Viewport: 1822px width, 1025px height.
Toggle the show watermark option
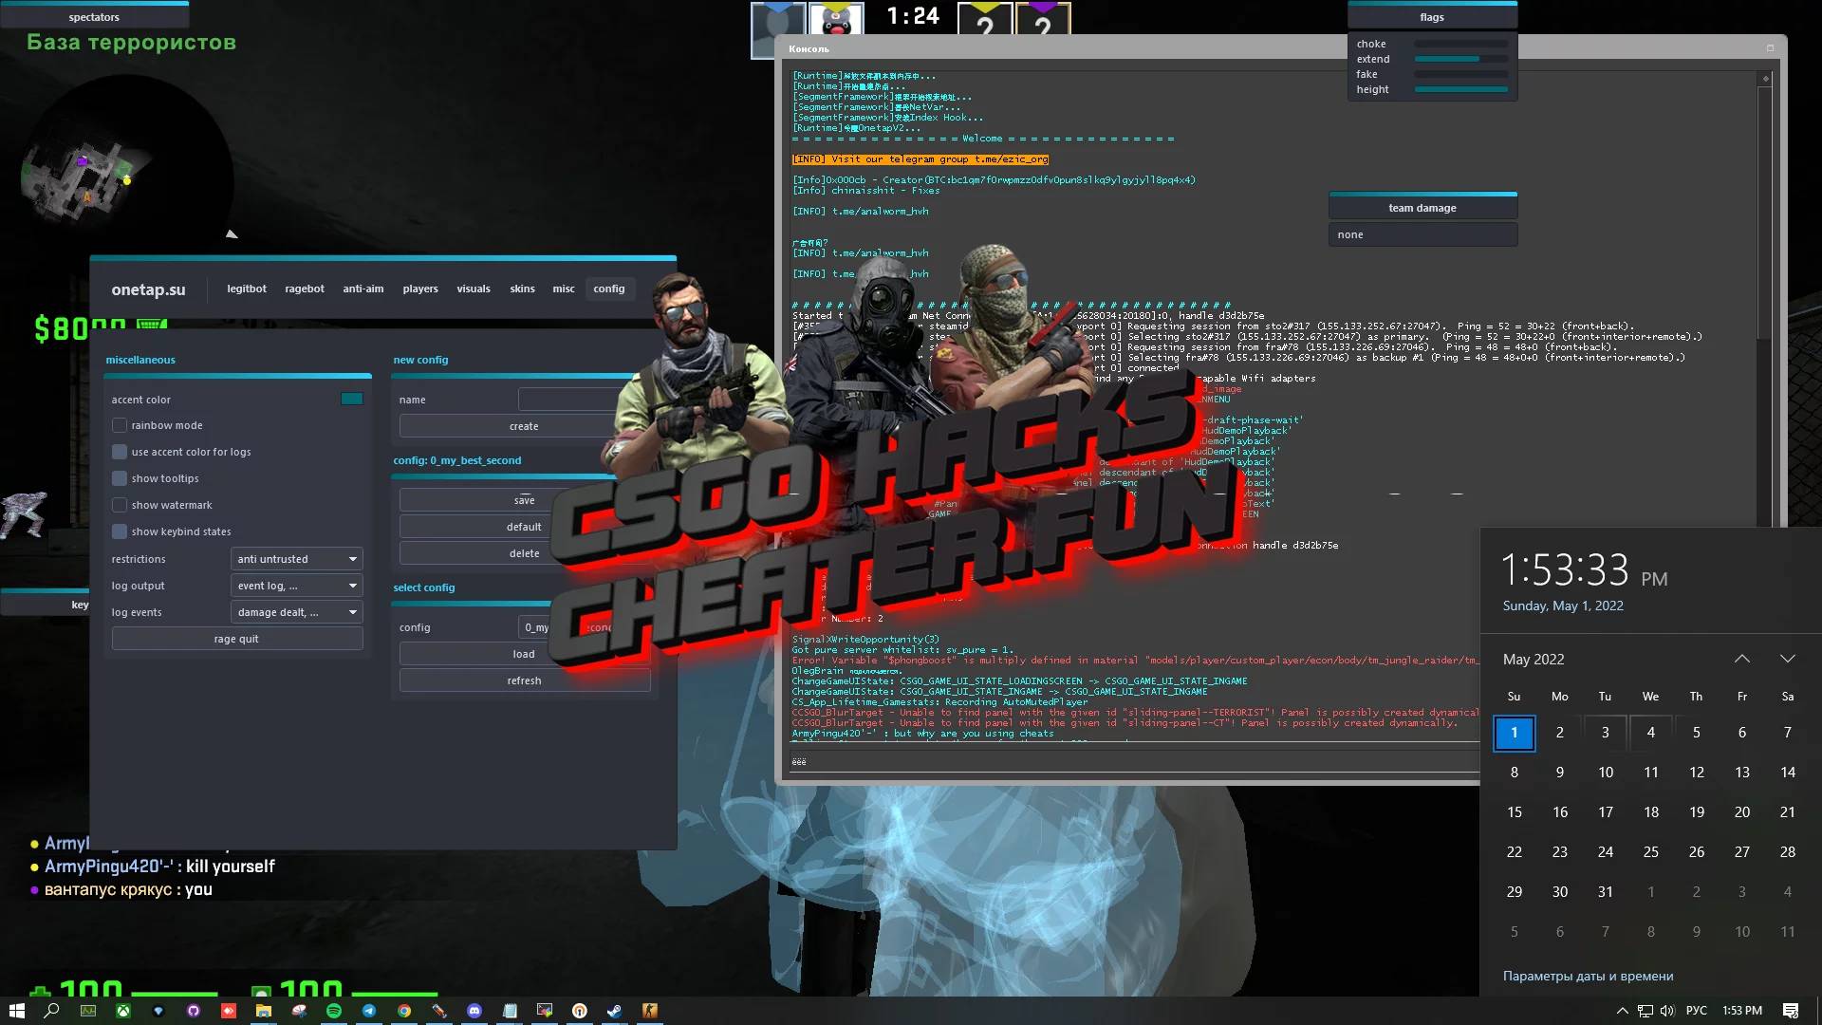coord(121,504)
